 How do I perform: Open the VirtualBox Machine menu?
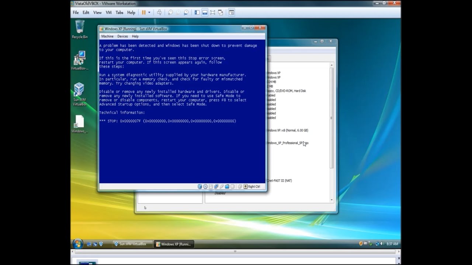tap(107, 36)
